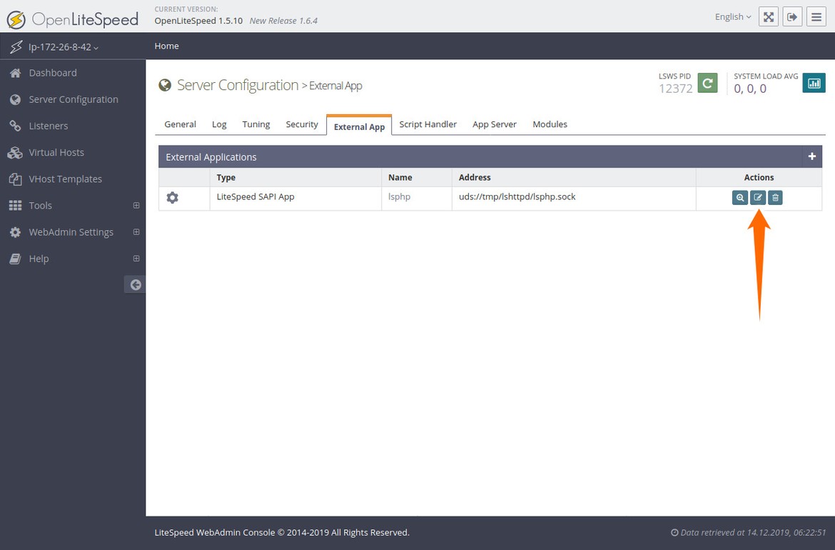The width and height of the screenshot is (835, 550).
Task: Open the hamburger menu icon
Action: [816, 16]
